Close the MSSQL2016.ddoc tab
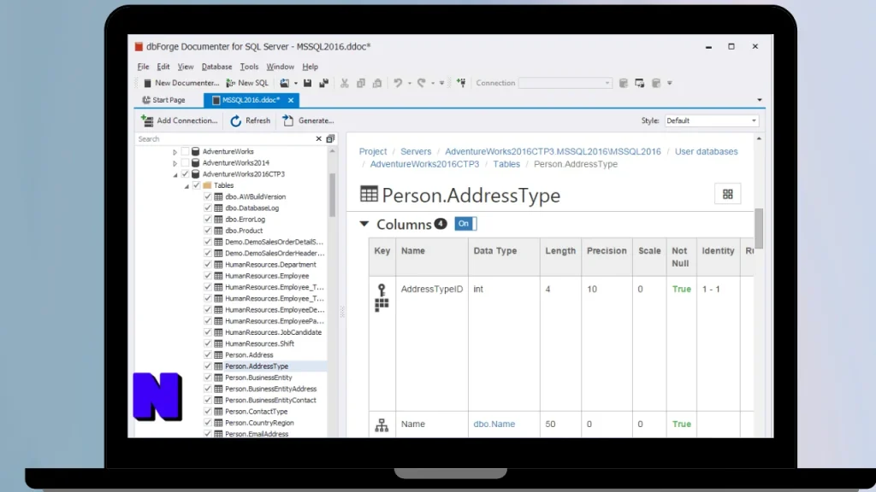876x492 pixels. [x=291, y=100]
